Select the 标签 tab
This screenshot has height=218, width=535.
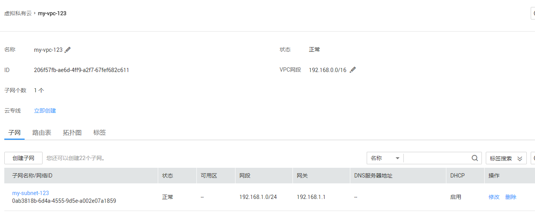coord(100,133)
